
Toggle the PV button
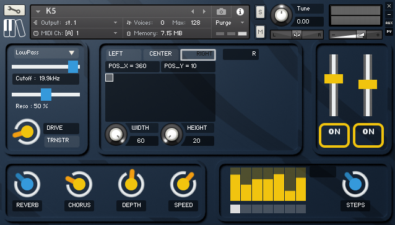click(389, 32)
